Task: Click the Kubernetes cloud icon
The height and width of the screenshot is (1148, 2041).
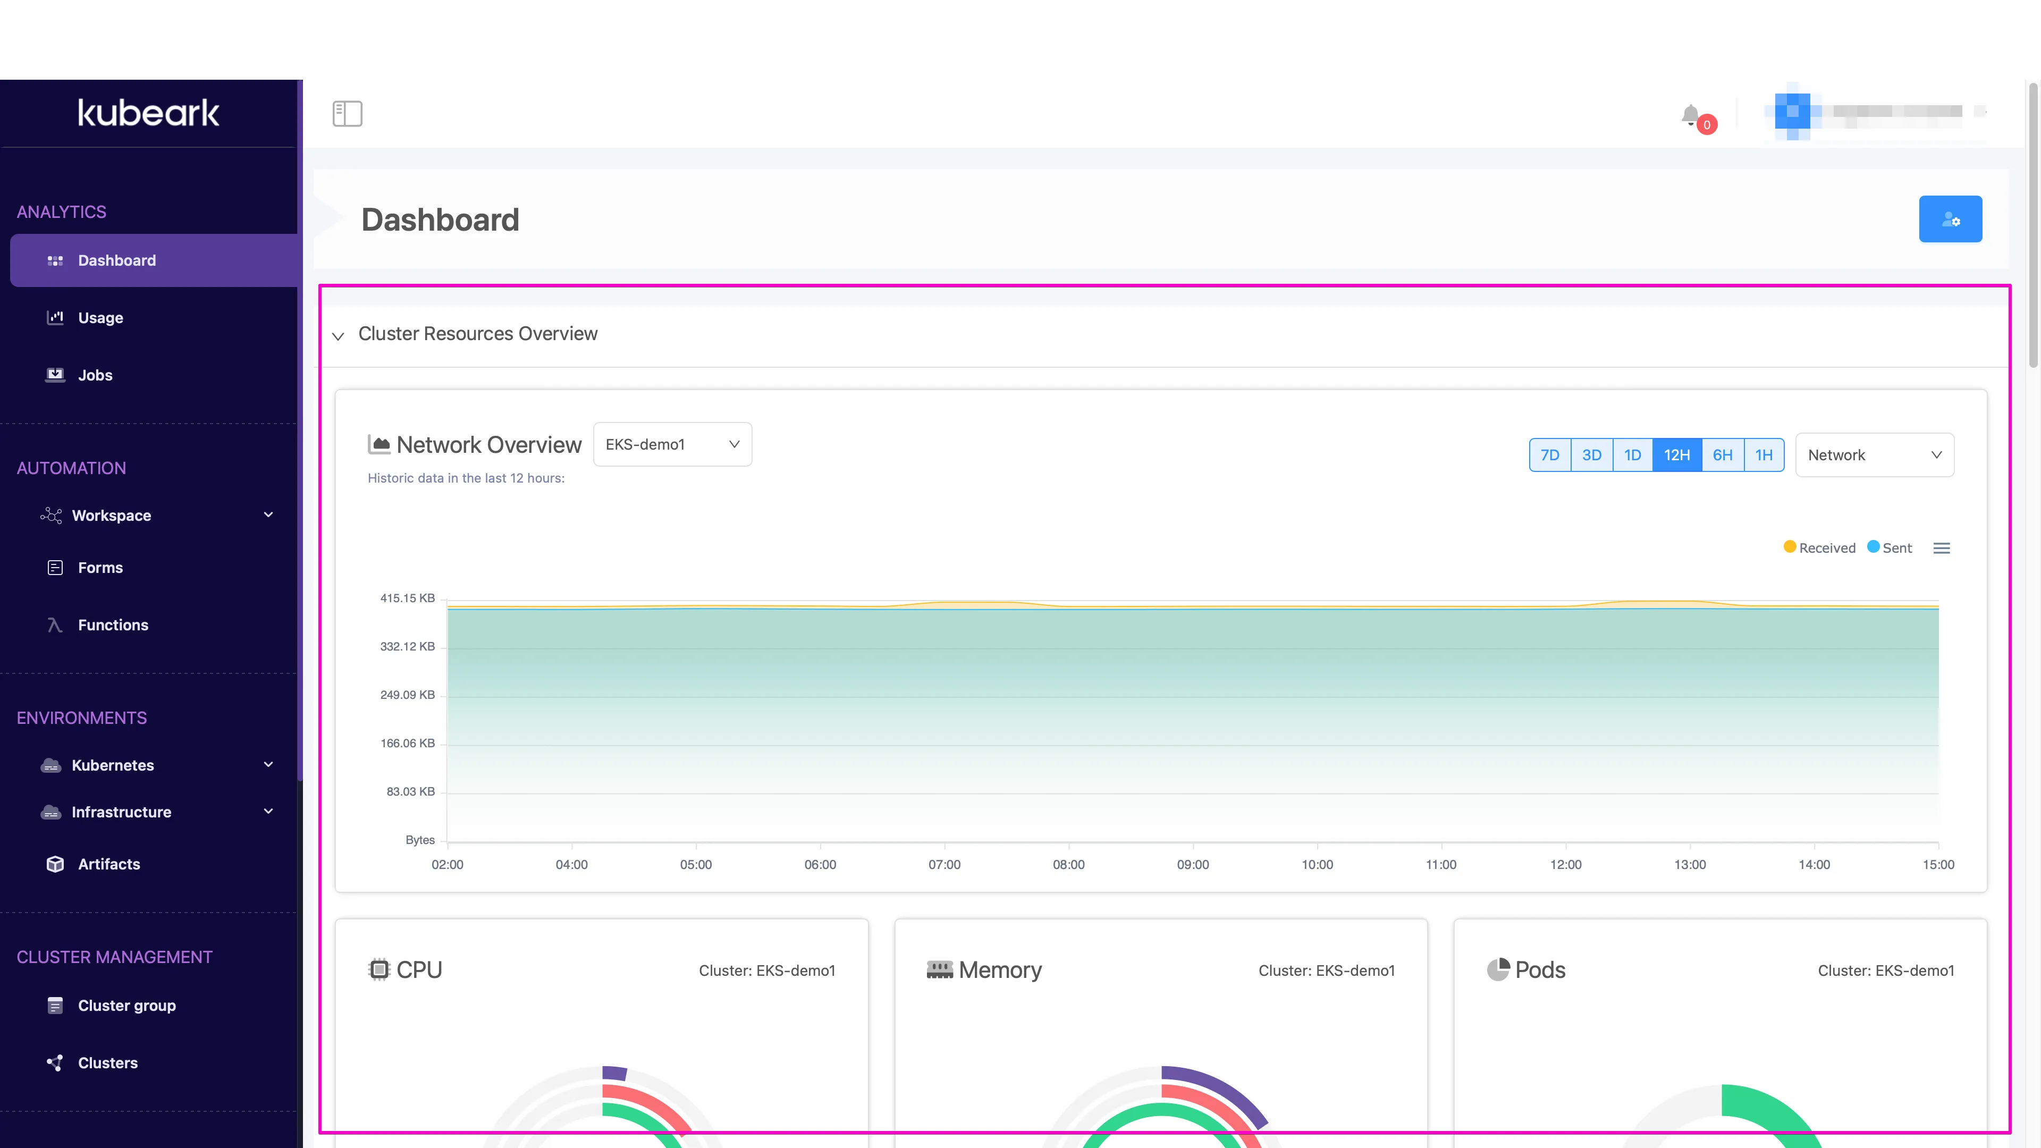Action: (50, 765)
